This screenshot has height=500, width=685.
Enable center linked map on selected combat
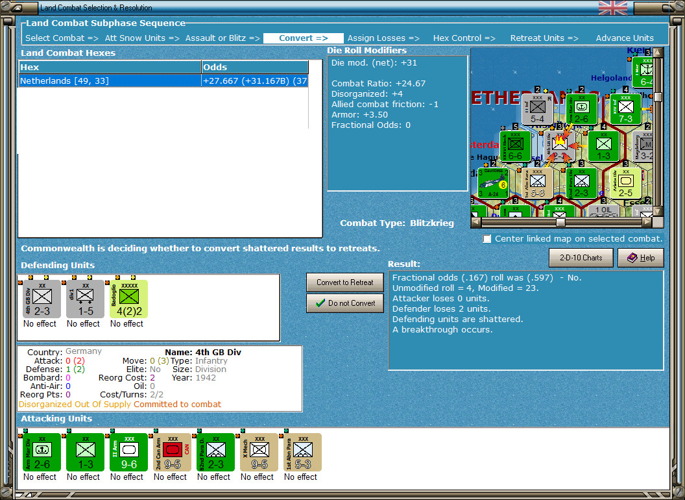(487, 239)
